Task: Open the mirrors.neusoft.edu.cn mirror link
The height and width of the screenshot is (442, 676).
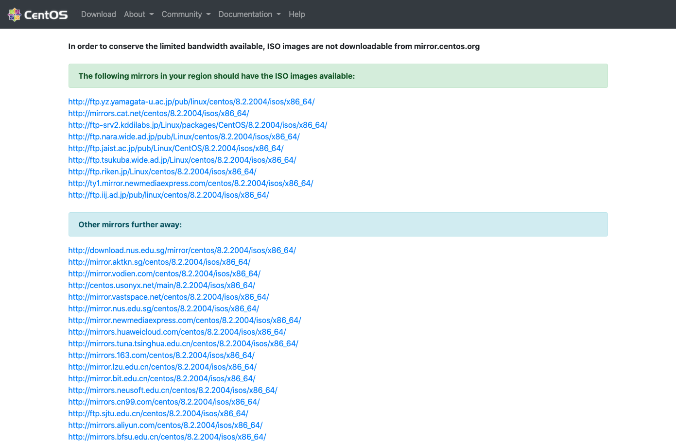Action: 173,391
